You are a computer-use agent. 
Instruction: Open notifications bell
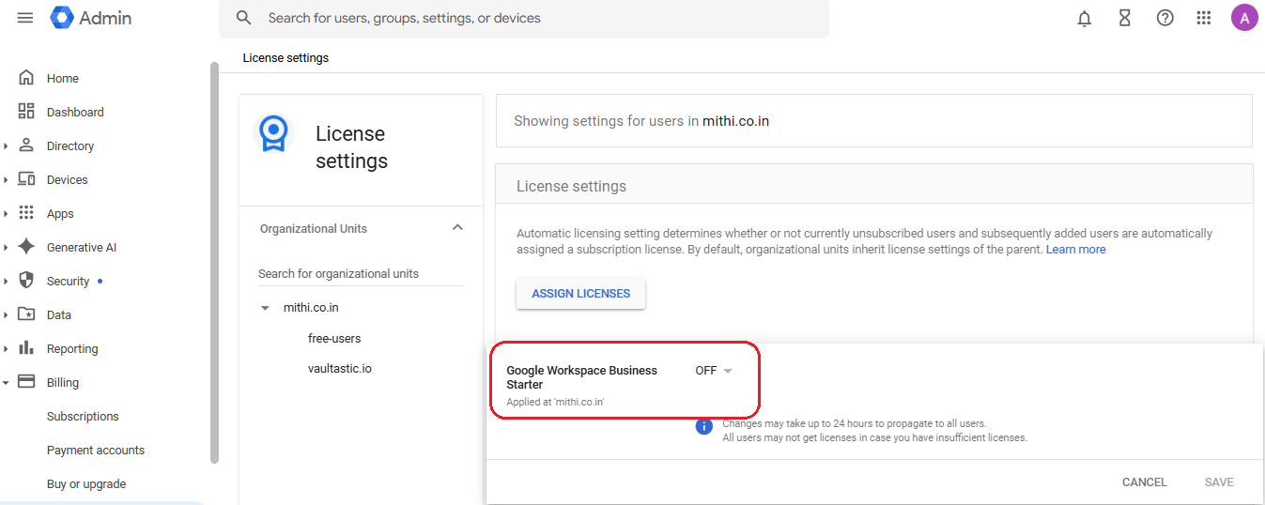1085,18
